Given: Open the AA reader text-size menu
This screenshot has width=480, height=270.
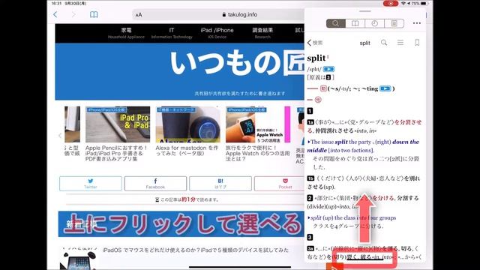Looking at the screenshot, I should (x=139, y=15).
